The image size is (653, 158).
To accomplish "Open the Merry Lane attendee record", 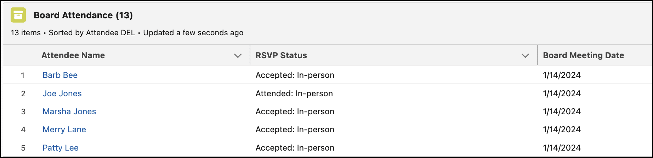I will 64,129.
